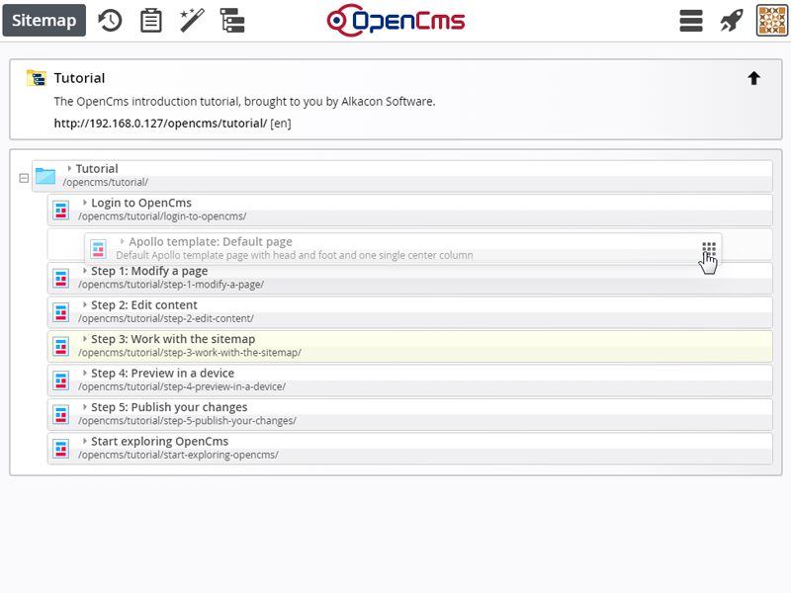Click the up arrow in Tutorial header
Viewport: 791px width, 593px height.
pos(753,78)
